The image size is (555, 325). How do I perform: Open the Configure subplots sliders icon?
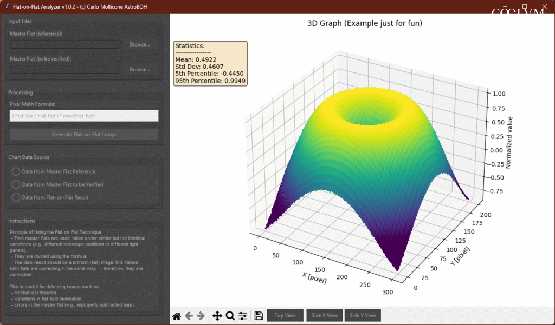coord(243,316)
